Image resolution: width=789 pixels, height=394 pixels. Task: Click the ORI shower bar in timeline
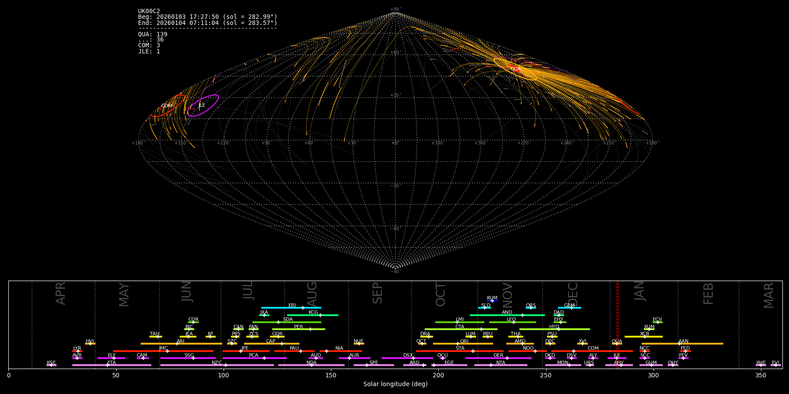point(463,344)
